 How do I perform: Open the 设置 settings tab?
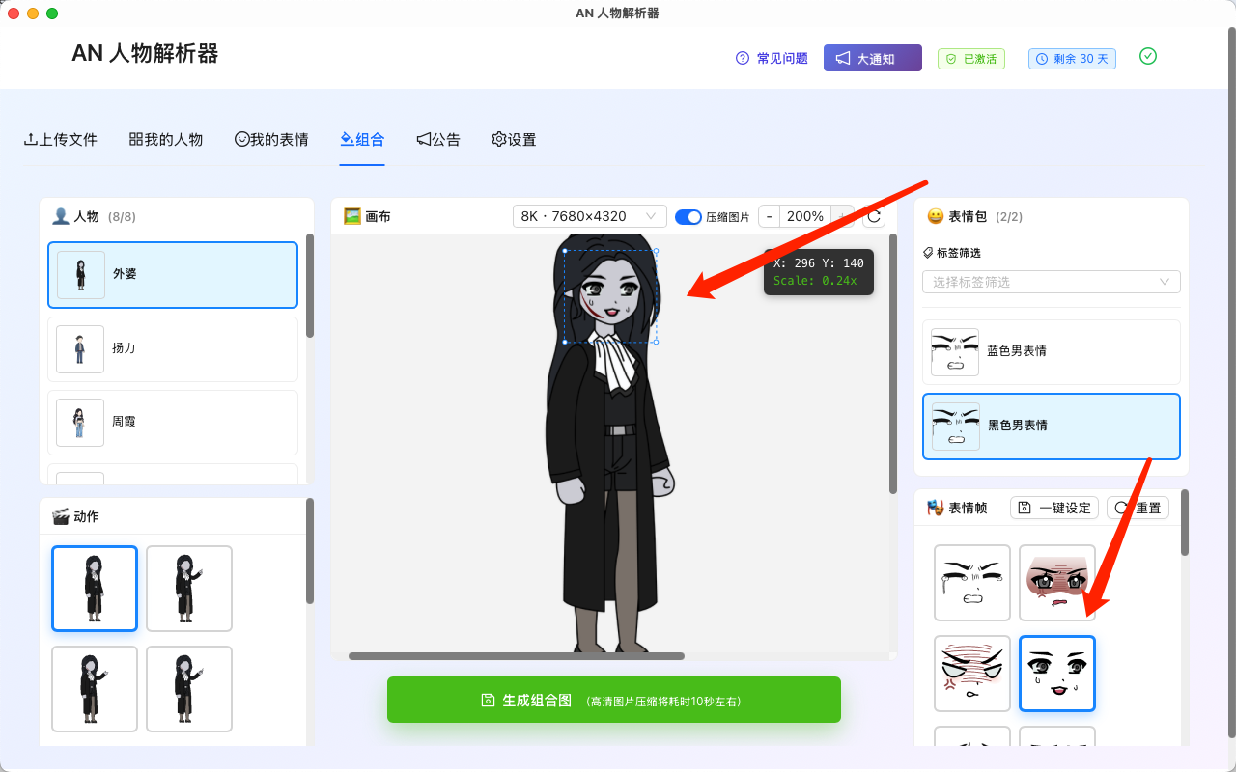pos(514,139)
